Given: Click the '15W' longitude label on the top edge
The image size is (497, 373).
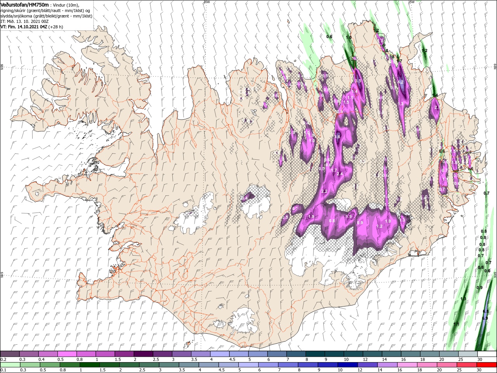Looking at the screenshot, I should coord(412,2).
